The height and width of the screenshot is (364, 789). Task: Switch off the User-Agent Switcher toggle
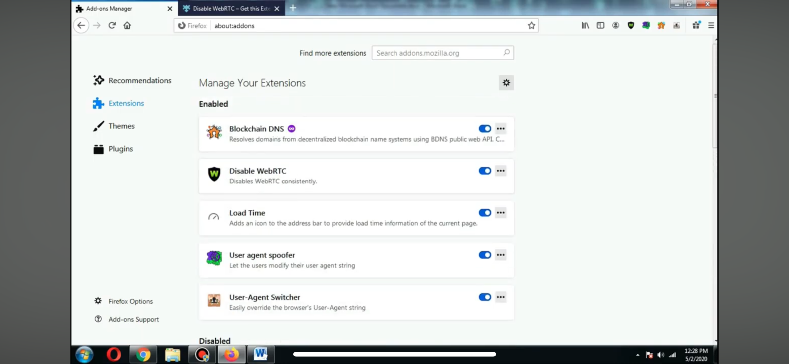coord(485,297)
